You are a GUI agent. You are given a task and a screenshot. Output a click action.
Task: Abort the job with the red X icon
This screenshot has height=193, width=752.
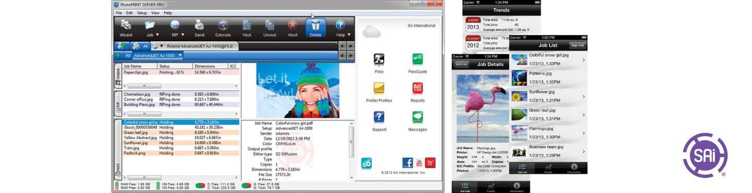click(x=292, y=28)
